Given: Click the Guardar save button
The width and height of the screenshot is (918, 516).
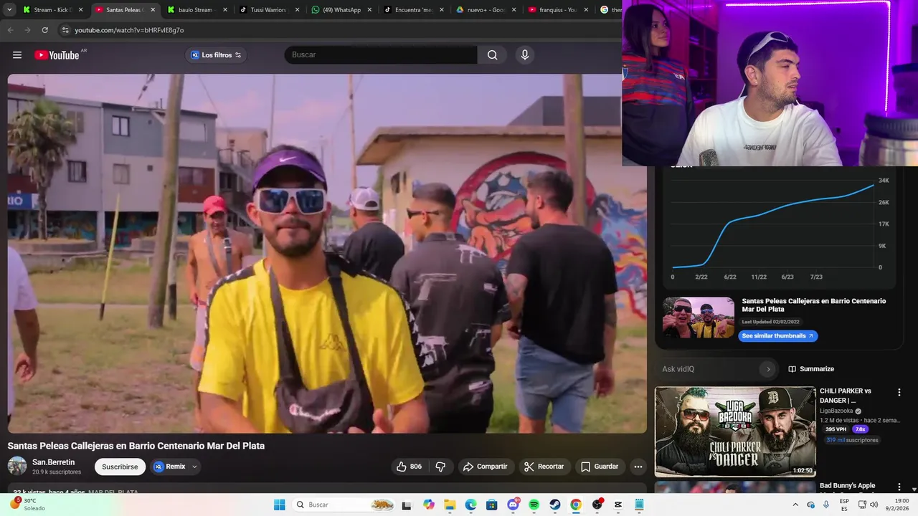Looking at the screenshot, I should pyautogui.click(x=600, y=467).
